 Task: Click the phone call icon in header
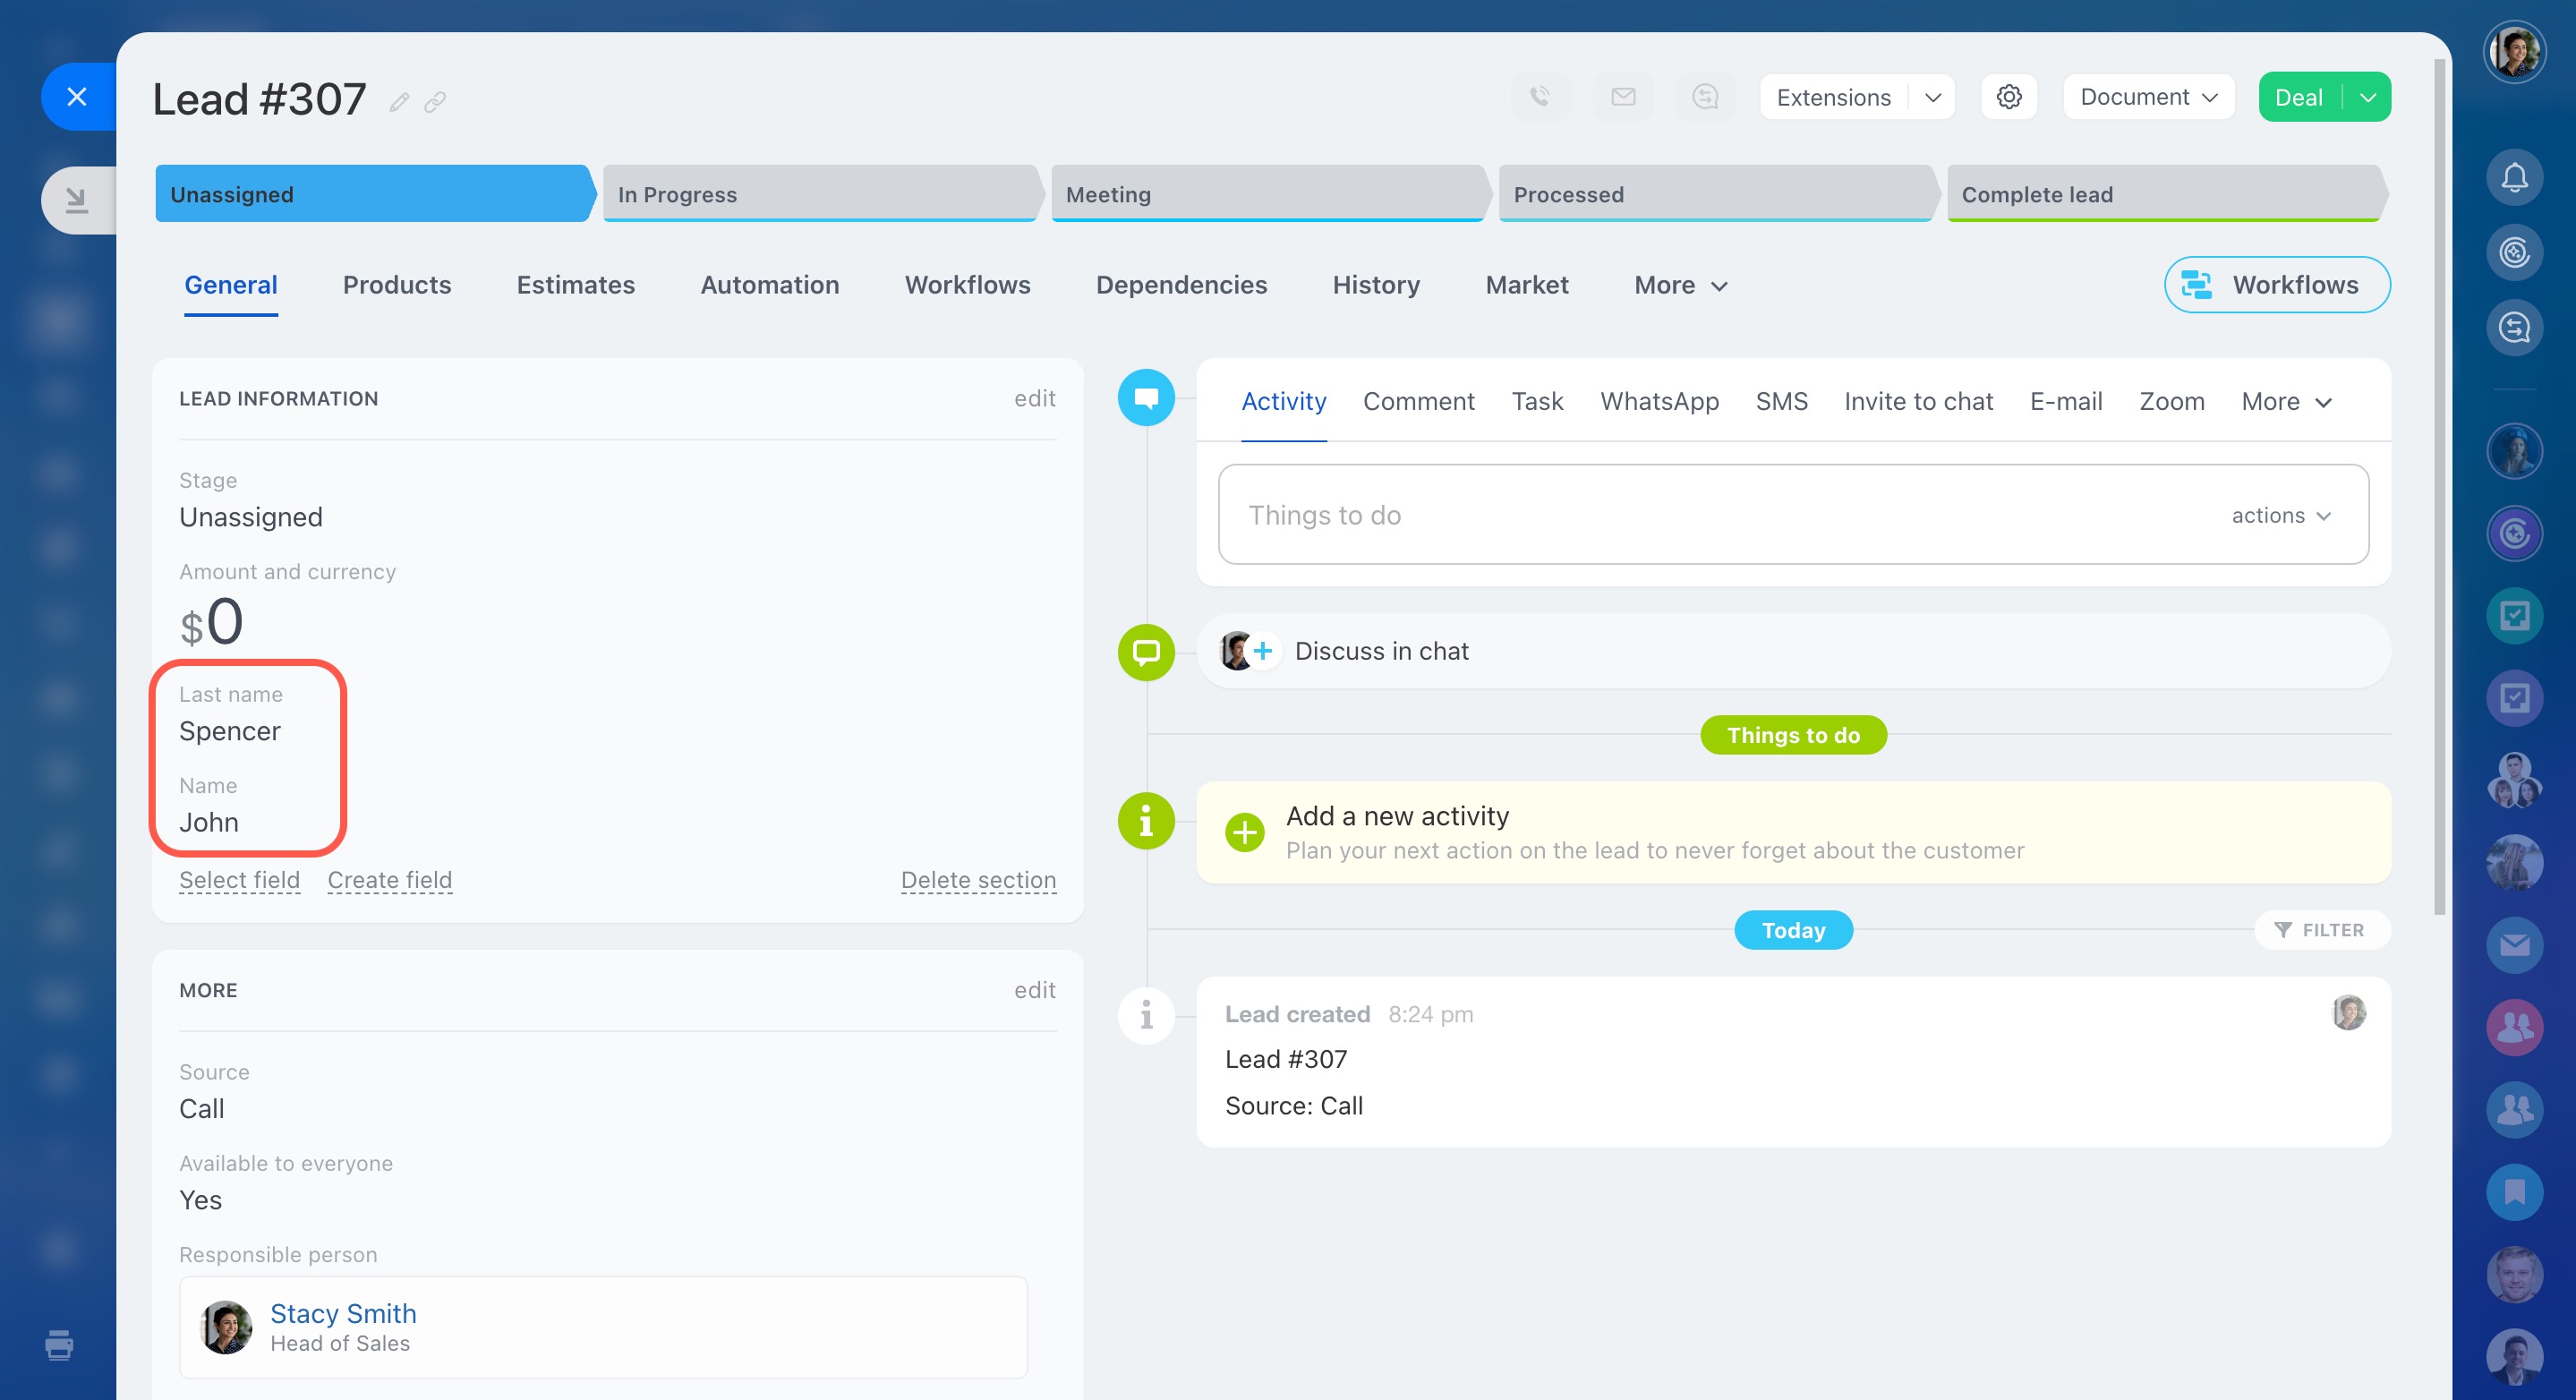click(1540, 97)
